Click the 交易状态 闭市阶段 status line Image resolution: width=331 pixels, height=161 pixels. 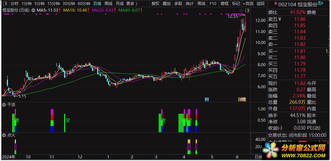[x=297, y=135]
